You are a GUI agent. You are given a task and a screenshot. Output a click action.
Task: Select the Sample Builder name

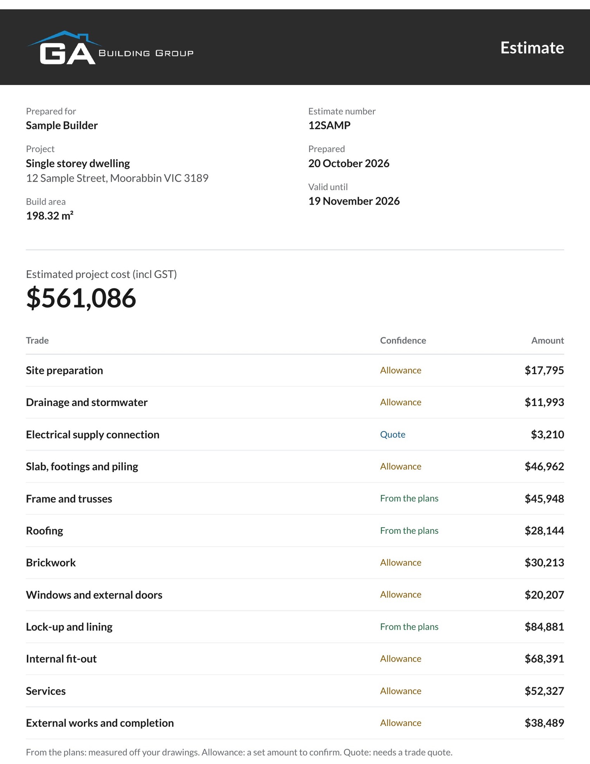coord(62,125)
